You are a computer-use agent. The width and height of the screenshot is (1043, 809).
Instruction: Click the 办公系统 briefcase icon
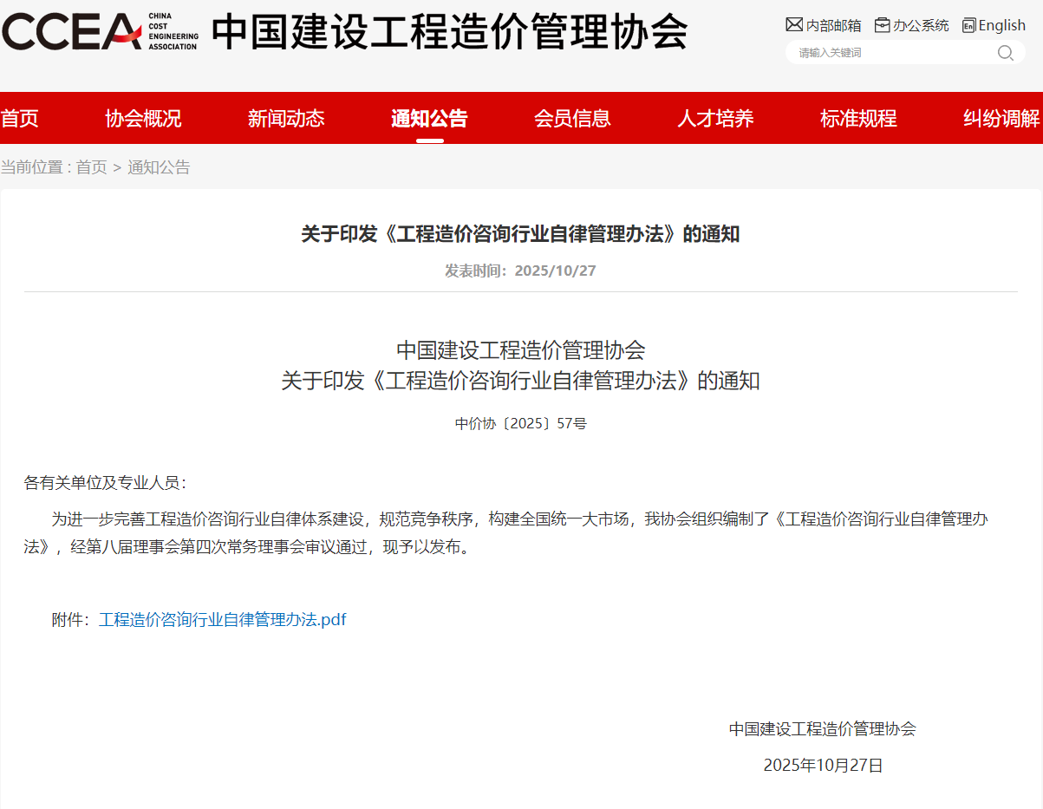pyautogui.click(x=883, y=25)
